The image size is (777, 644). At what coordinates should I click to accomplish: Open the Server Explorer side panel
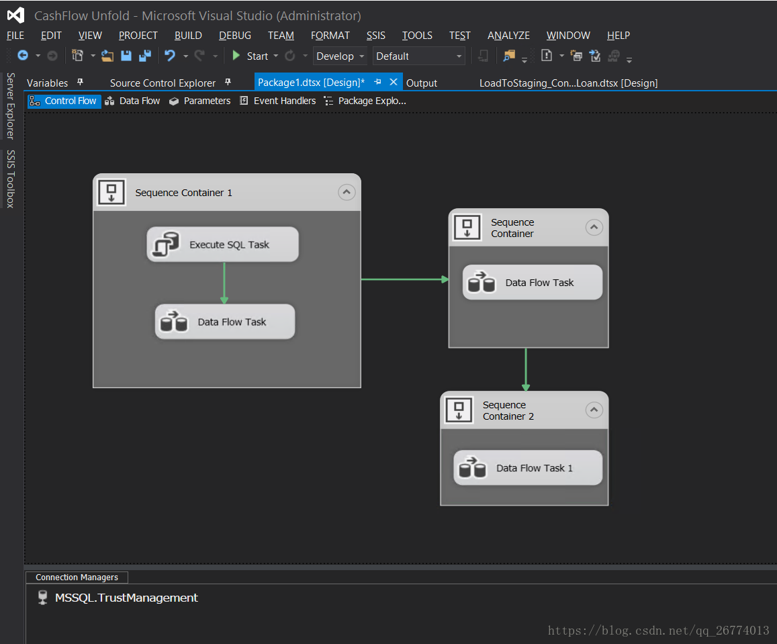(x=10, y=106)
